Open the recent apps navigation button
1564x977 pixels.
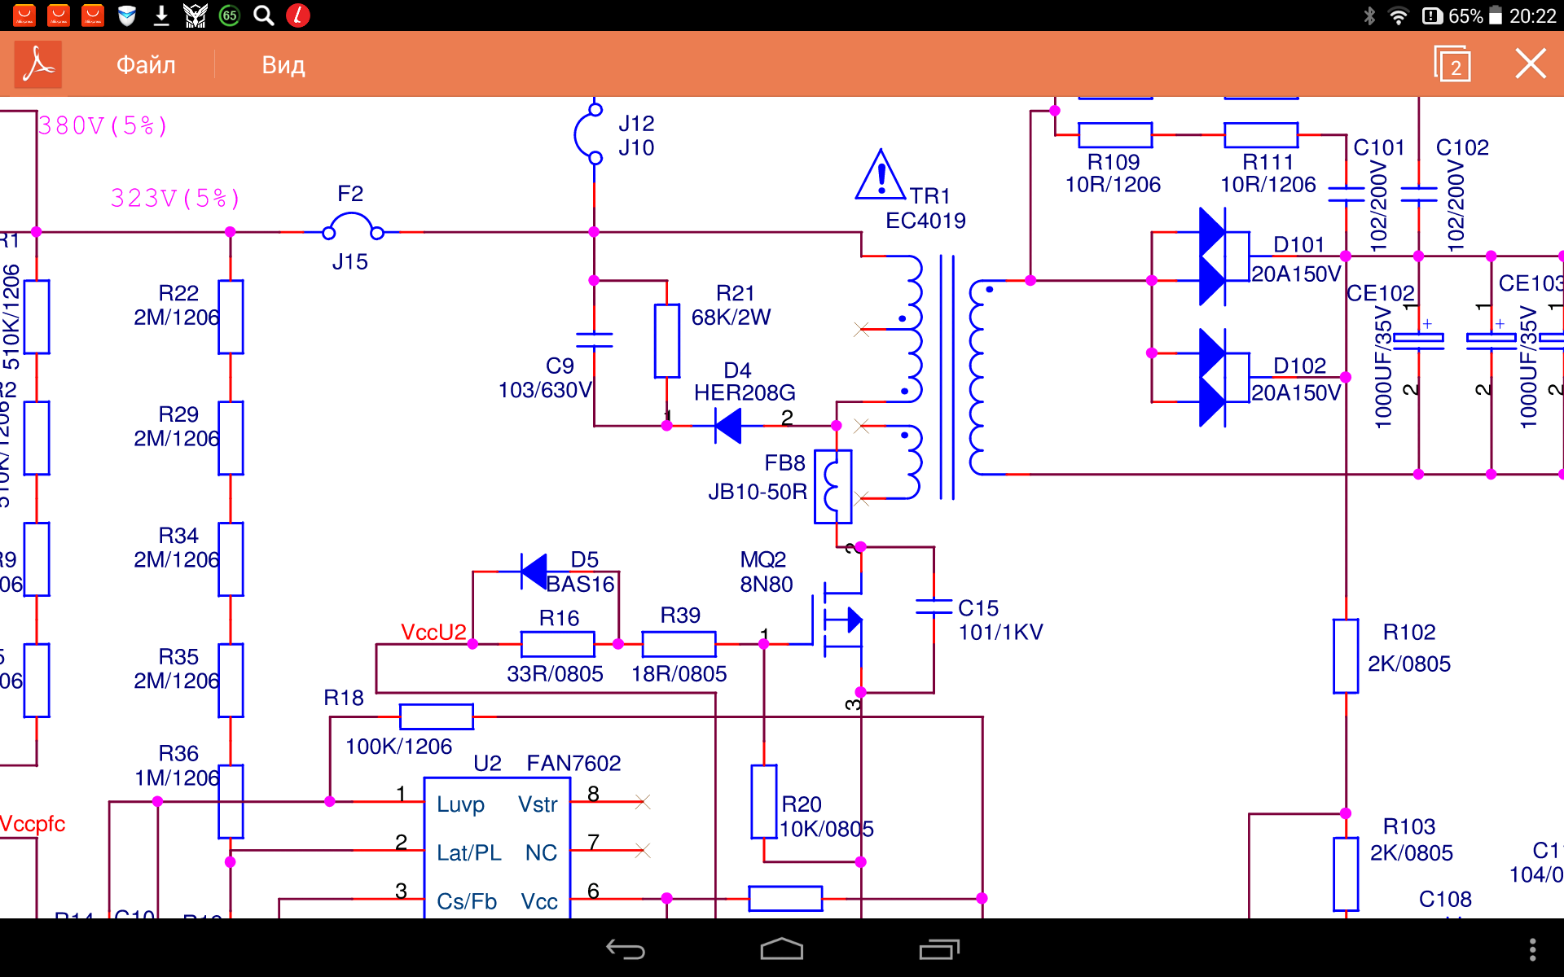(x=939, y=949)
